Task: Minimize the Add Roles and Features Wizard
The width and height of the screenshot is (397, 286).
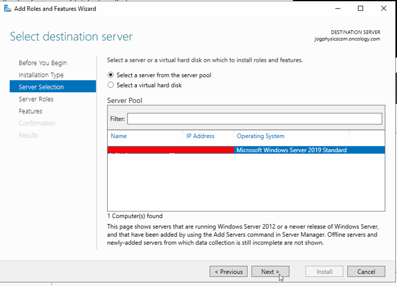Action: (x=338, y=8)
